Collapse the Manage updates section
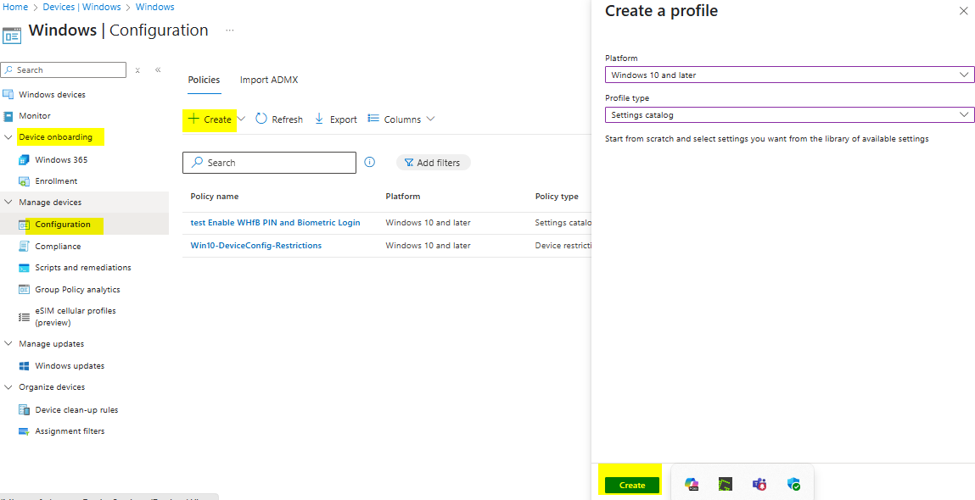This screenshot has height=500, width=975. coord(8,343)
